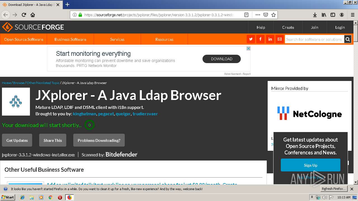Click the Login link
358x201 pixels.
coord(340,27)
